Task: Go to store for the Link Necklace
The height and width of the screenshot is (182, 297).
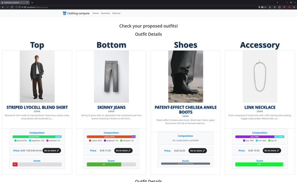Action: pos(272,151)
